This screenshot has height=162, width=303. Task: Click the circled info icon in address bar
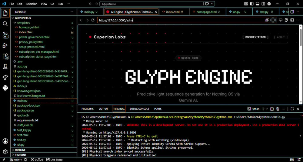273,20
